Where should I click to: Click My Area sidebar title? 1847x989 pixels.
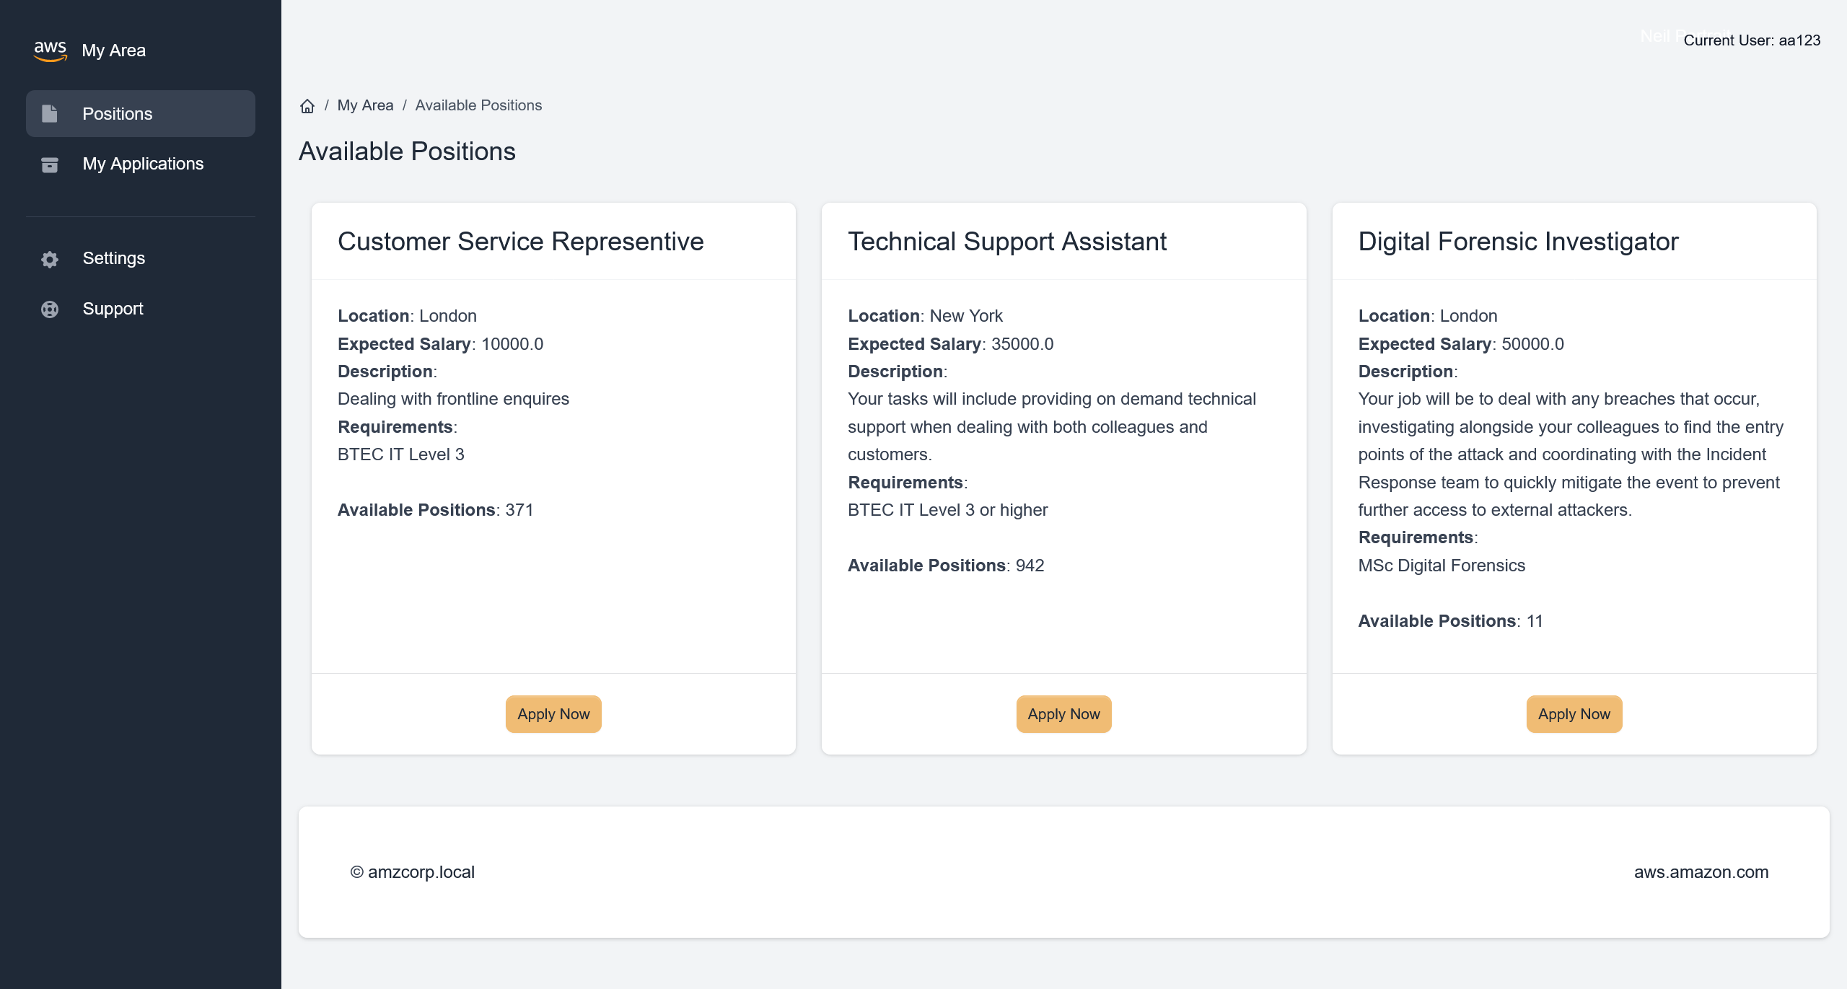pyautogui.click(x=113, y=50)
